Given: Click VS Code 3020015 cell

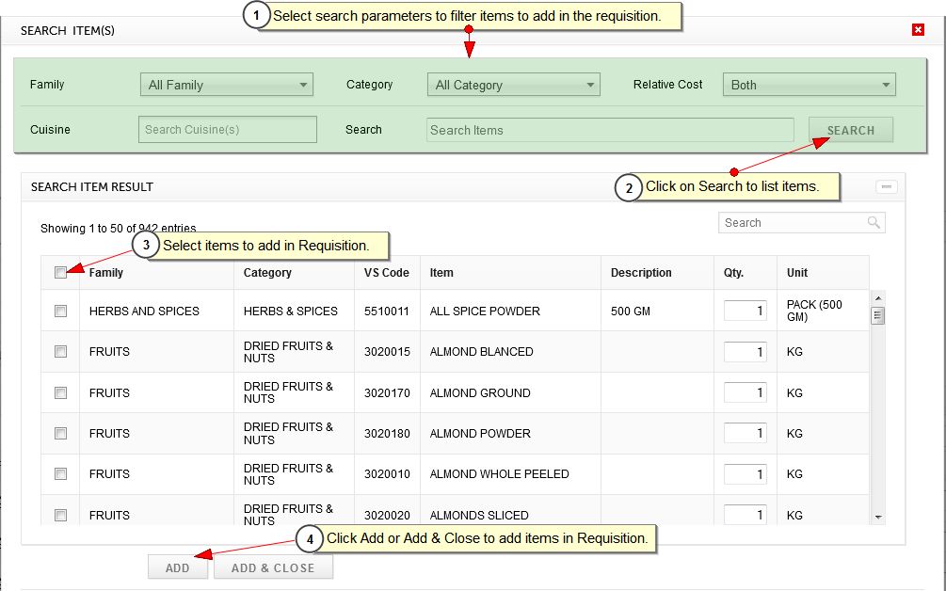Looking at the screenshot, I should (387, 352).
